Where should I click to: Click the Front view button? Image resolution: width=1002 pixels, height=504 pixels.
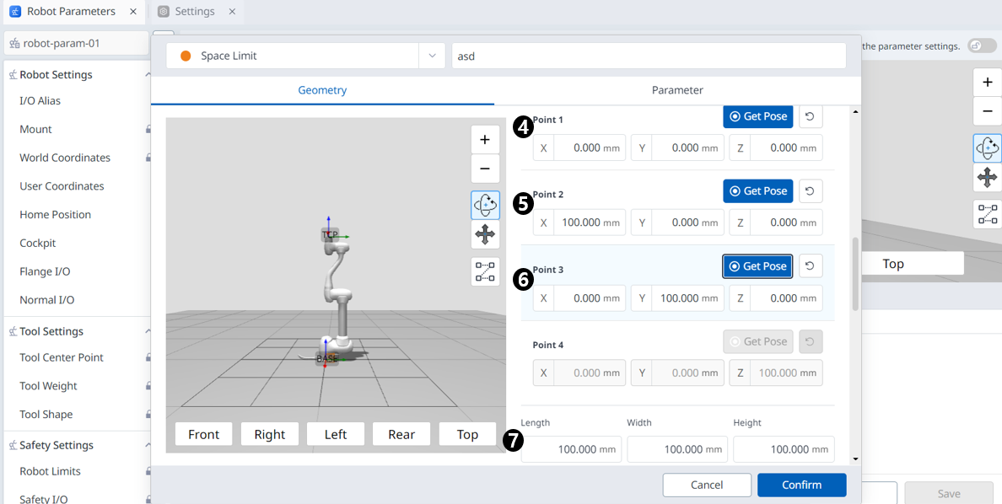point(203,434)
